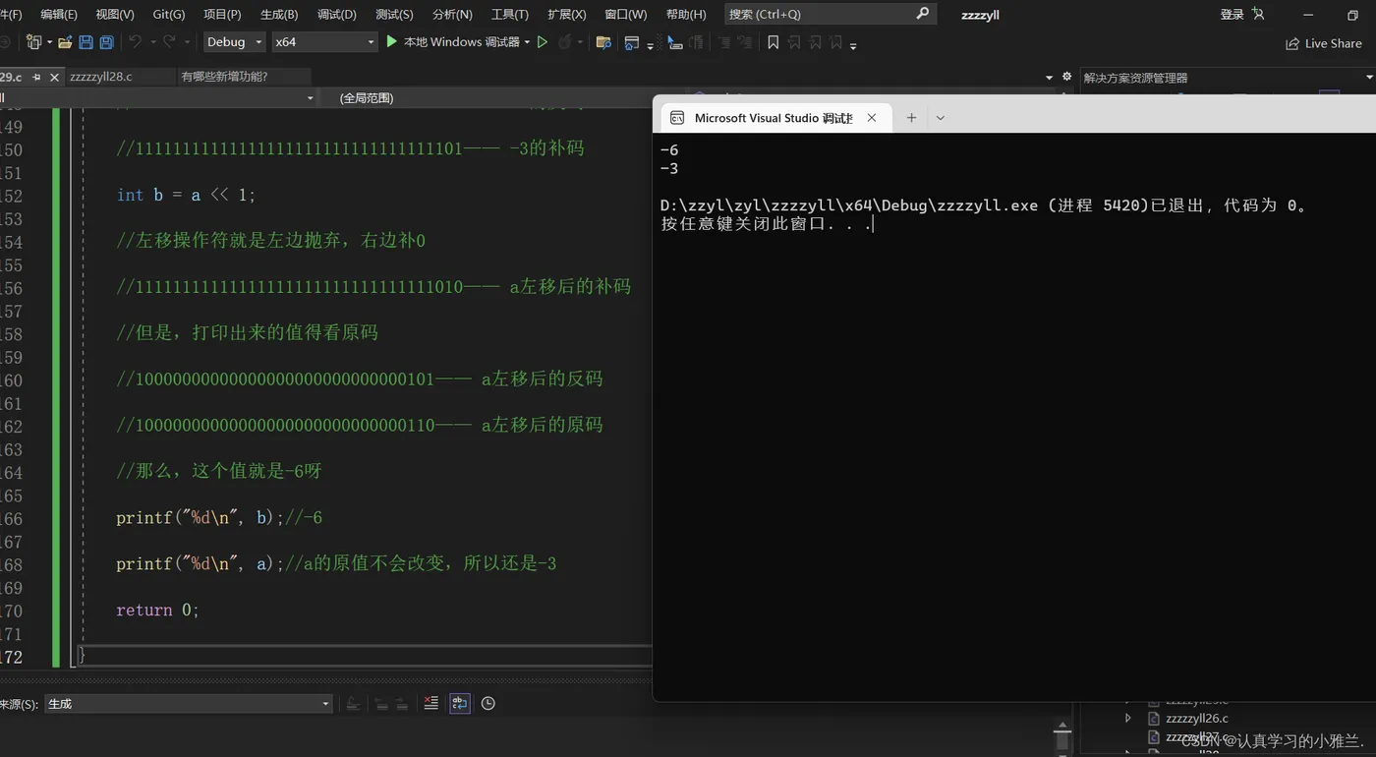Click the feedback icon beside 登录
Viewport: 1376px width, 757px height.
tap(1258, 14)
